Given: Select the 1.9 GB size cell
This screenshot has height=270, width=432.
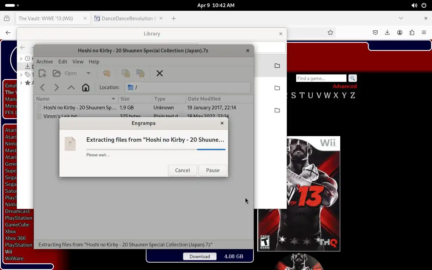Looking at the screenshot, I should pos(127,108).
